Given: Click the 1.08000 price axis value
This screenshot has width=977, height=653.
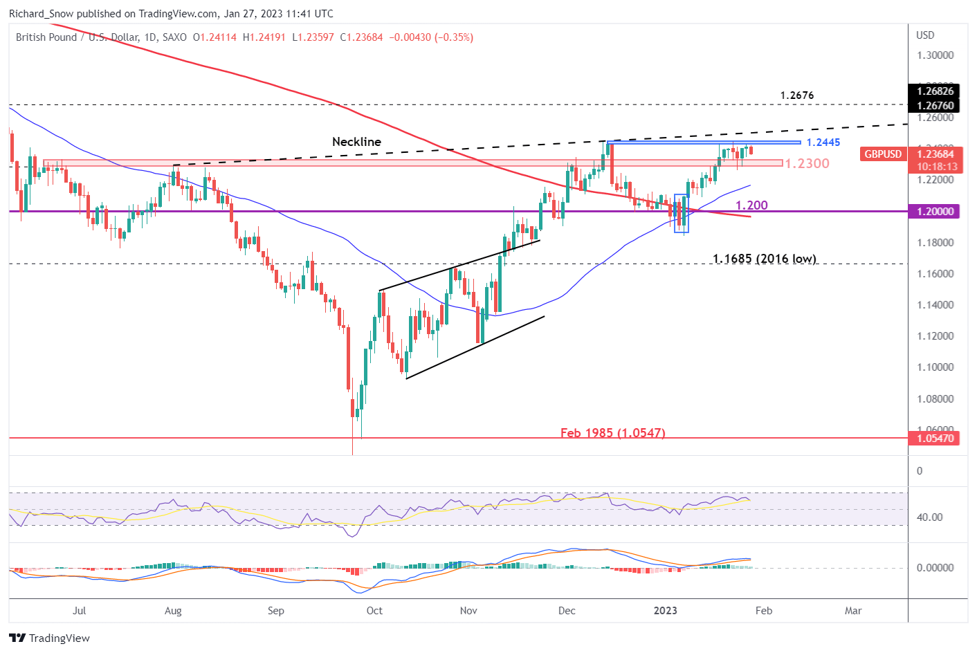Looking at the screenshot, I should pos(935,399).
